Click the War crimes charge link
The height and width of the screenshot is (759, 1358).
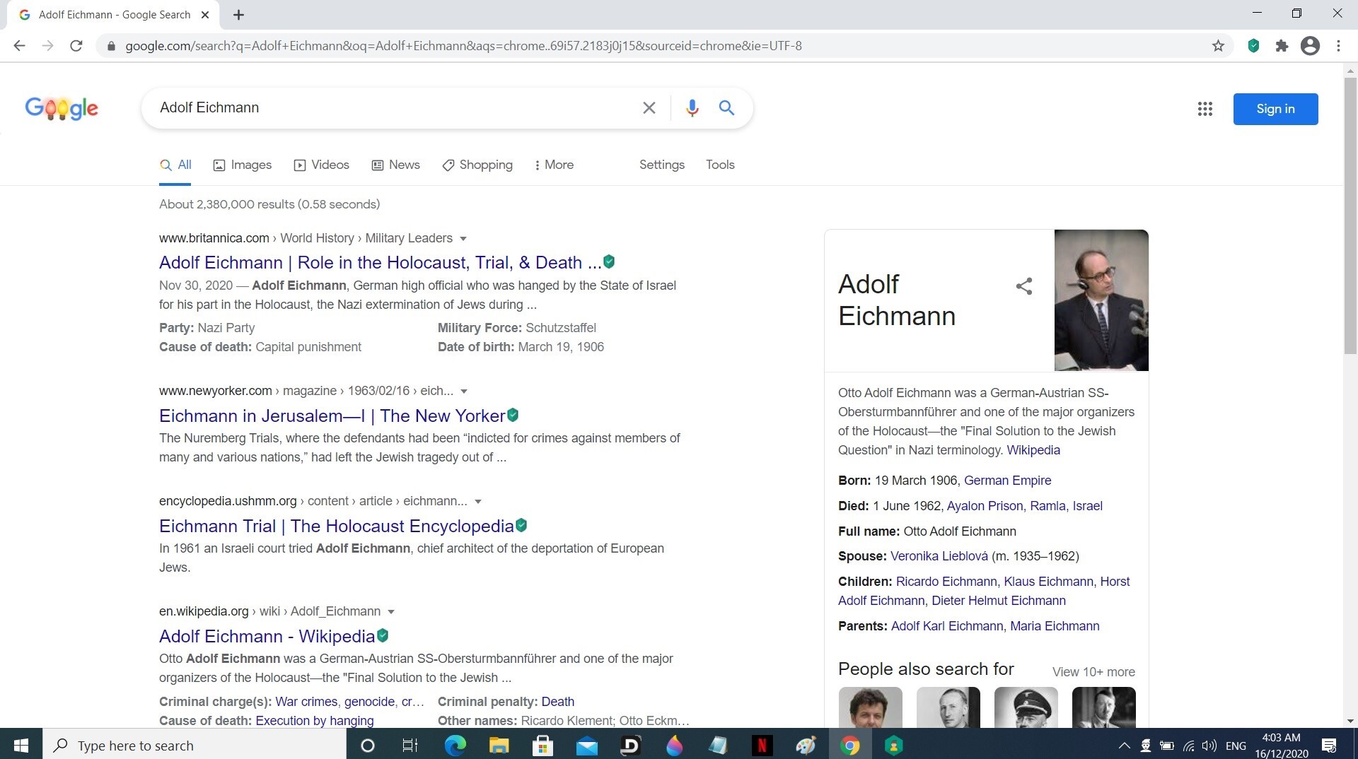click(306, 702)
